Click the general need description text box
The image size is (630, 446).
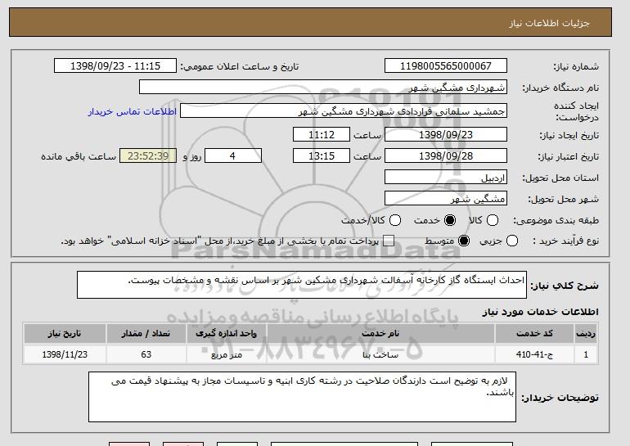[x=302, y=285]
